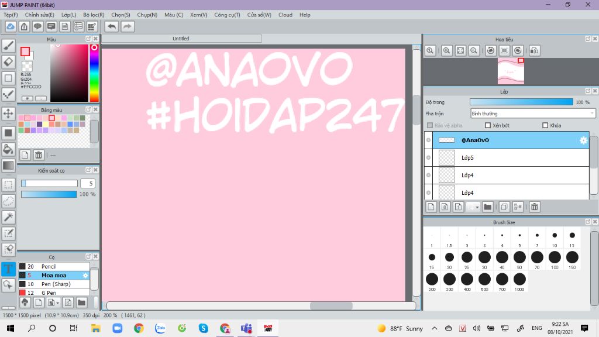The height and width of the screenshot is (337, 599).
Task: Choose the rectangular Selection tool
Action: [x=8, y=185]
